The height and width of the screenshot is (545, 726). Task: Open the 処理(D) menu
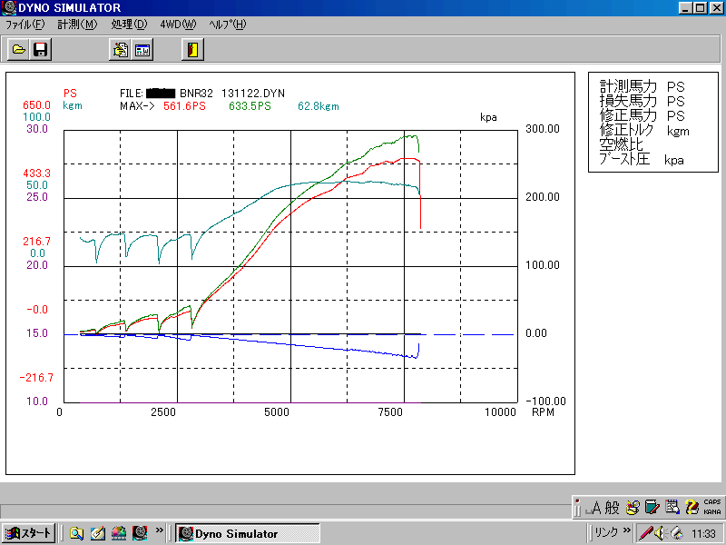pos(129,25)
